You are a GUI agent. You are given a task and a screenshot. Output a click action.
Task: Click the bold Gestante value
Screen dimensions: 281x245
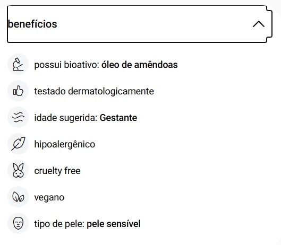pyautogui.click(x=118, y=118)
